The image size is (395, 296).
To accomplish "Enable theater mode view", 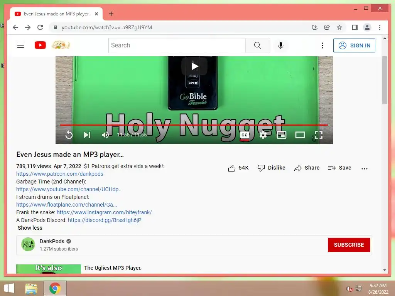I will (x=300, y=135).
